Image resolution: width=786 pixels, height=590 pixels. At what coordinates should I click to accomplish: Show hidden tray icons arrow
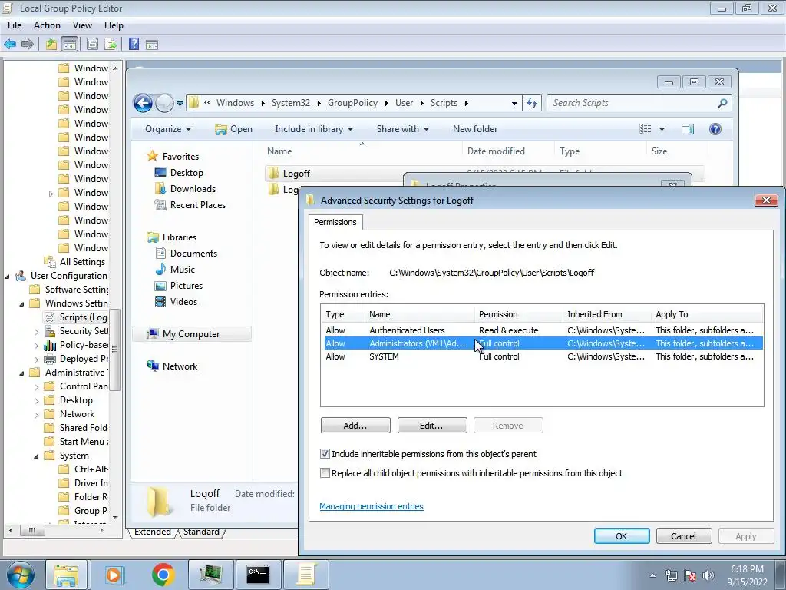[x=652, y=575]
